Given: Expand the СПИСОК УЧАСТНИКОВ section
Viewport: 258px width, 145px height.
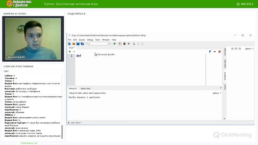Looking at the screenshot, I should click(19, 66).
